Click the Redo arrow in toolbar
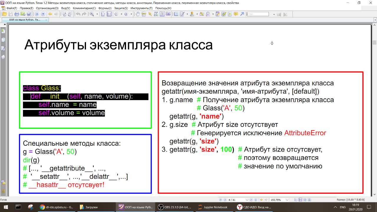377x212 pixels. click(84, 14)
